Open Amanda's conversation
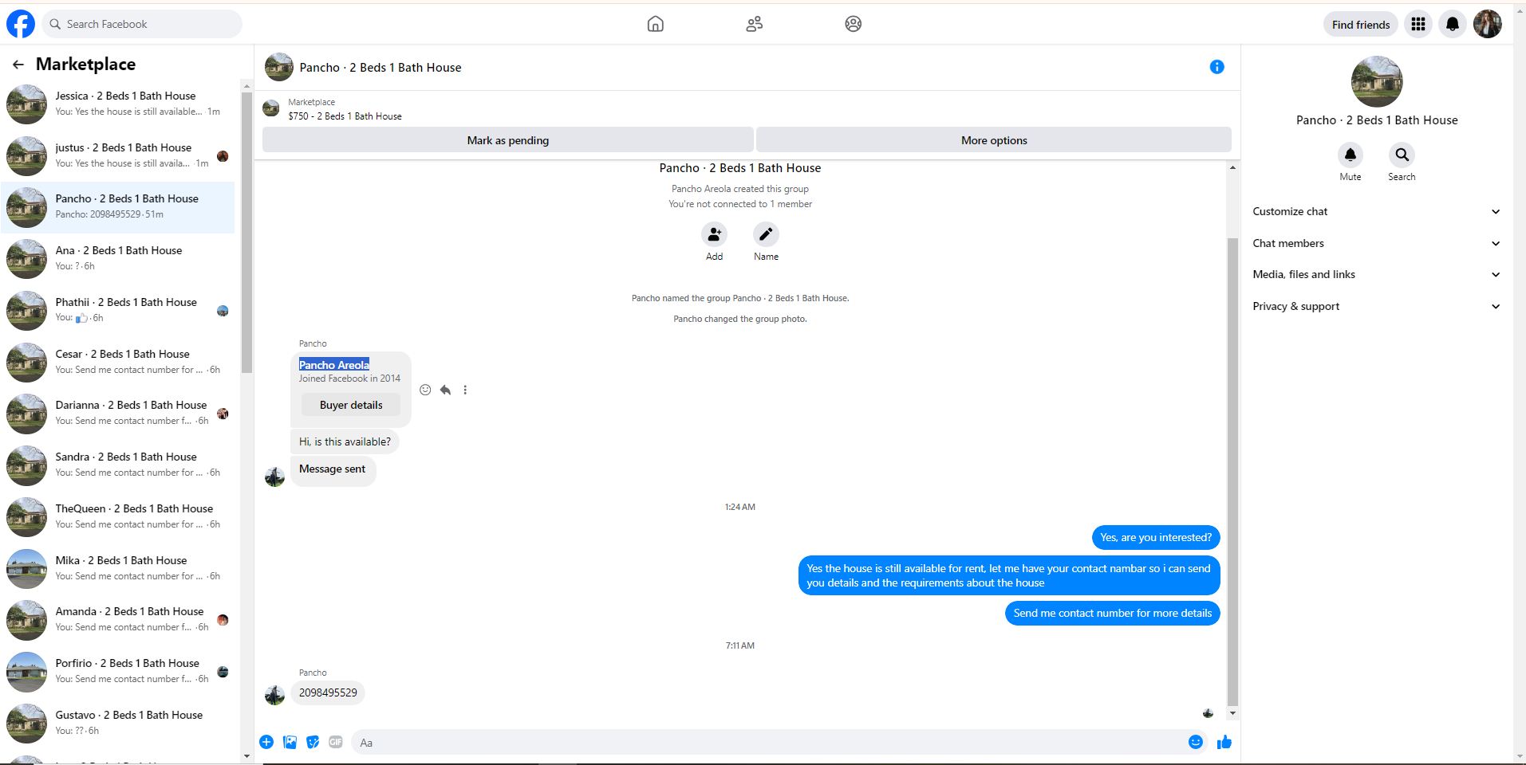 120,619
